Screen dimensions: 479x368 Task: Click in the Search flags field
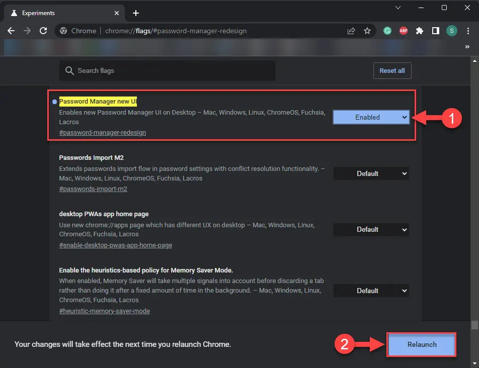(167, 70)
